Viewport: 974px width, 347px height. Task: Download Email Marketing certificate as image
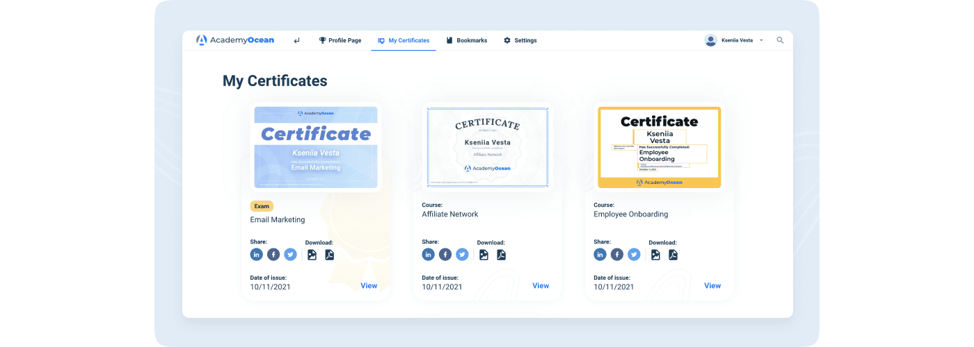click(312, 255)
